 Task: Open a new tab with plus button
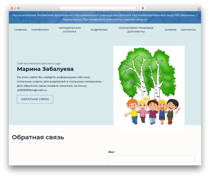[199, 9]
